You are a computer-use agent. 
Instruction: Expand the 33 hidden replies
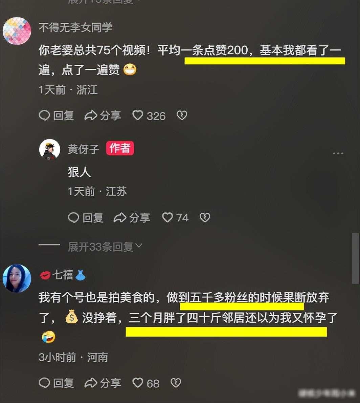[x=105, y=247]
